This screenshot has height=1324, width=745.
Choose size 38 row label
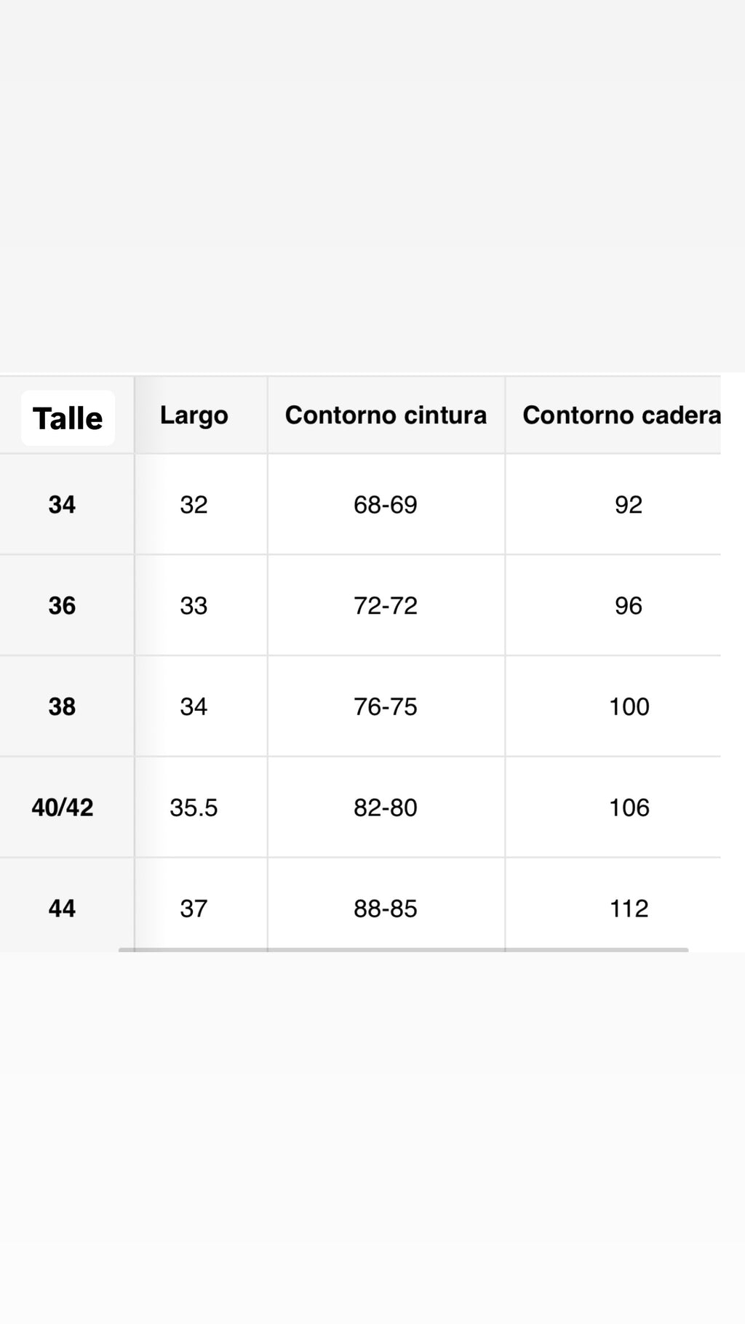(62, 706)
